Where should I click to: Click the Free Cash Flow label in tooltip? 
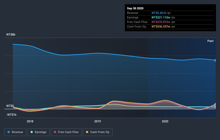[137, 22]
